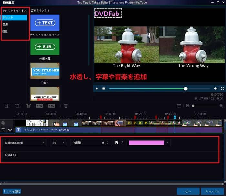Select the DVDFab watermark box in preview
The height and width of the screenshot is (196, 226).
[108, 13]
